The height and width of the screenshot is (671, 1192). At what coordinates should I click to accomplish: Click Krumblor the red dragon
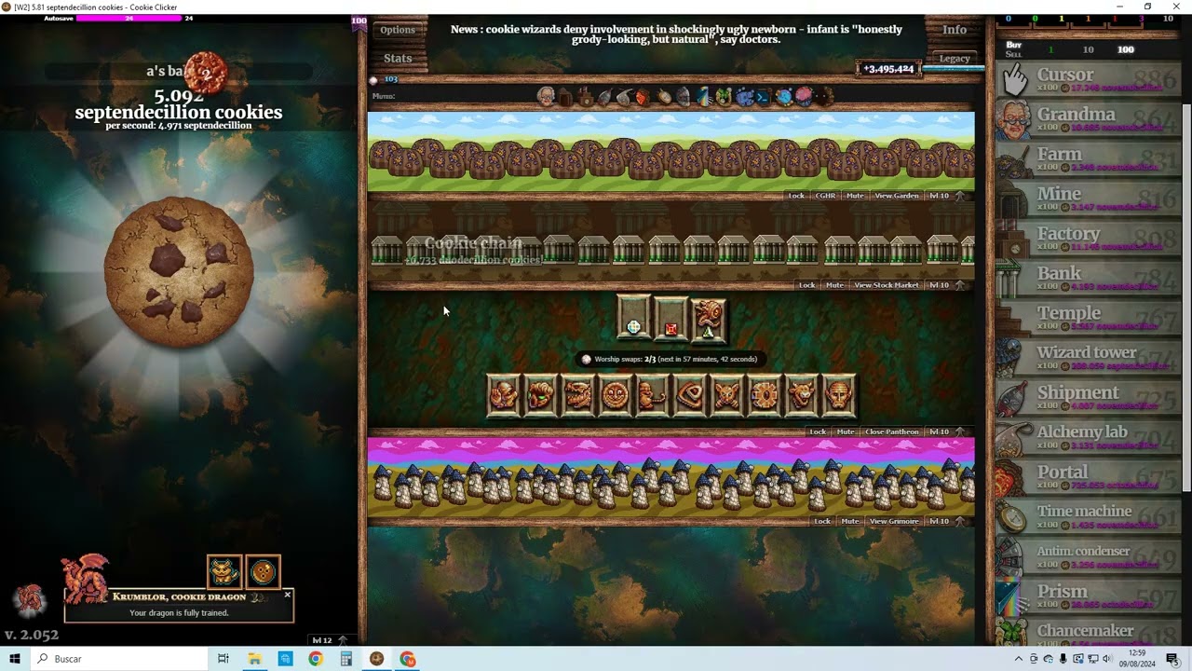point(86,578)
